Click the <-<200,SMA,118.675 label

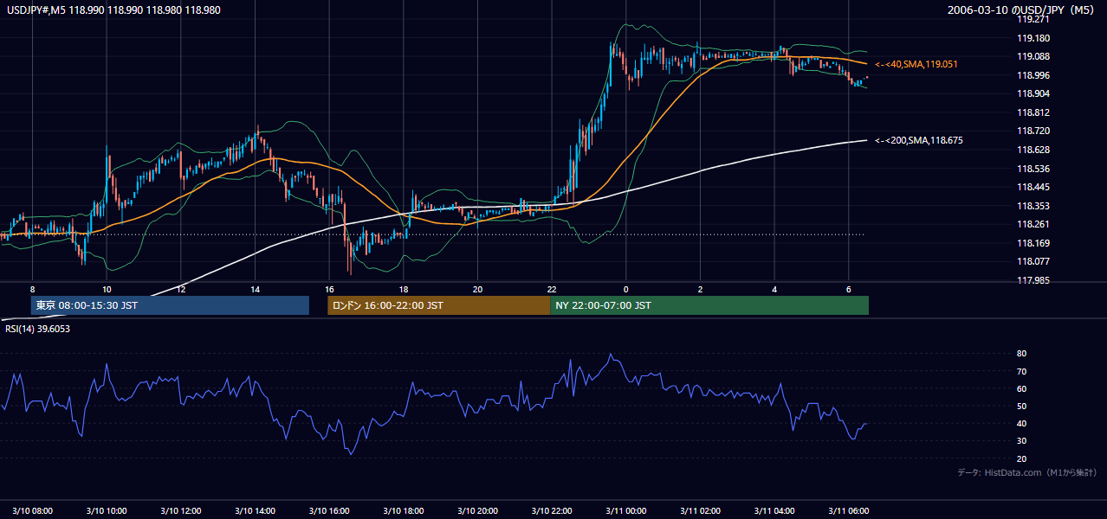tap(918, 140)
